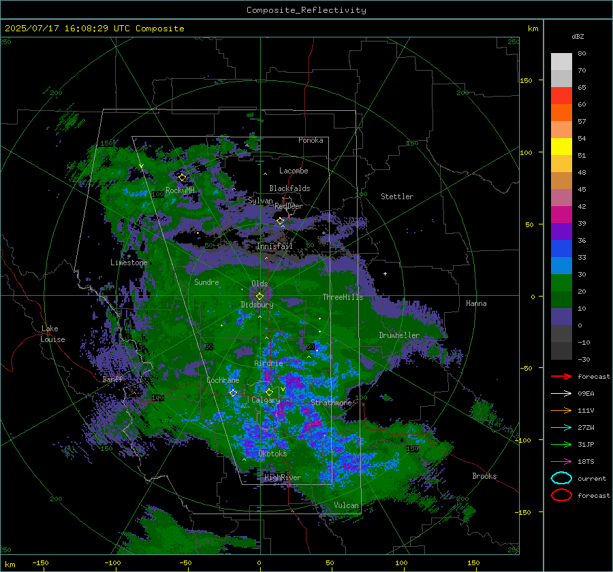613x572 pixels.
Task: Click the Drumheller label on map
Action: 399,335
